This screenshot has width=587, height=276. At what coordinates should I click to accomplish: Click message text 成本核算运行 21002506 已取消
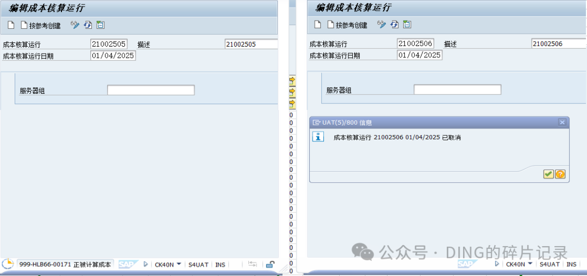tap(397, 138)
